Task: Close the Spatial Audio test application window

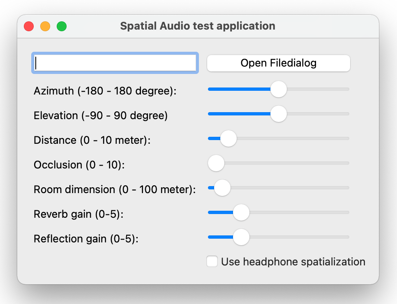Action: coord(28,26)
